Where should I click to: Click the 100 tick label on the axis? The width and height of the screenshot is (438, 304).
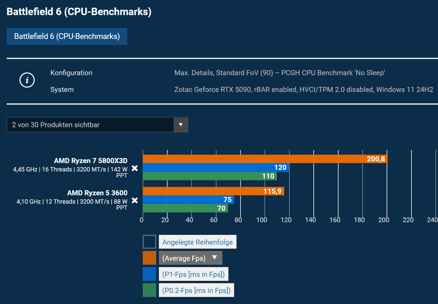pos(262,220)
